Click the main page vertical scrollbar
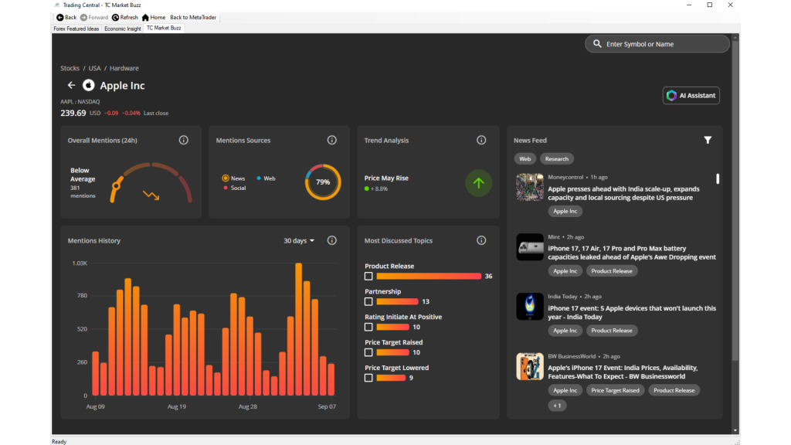Screen dimensions: 791x445 coord(735,200)
